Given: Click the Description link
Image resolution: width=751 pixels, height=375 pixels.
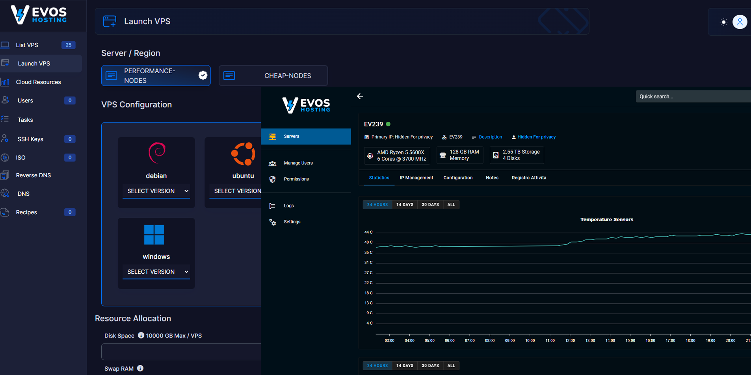Looking at the screenshot, I should (x=490, y=137).
